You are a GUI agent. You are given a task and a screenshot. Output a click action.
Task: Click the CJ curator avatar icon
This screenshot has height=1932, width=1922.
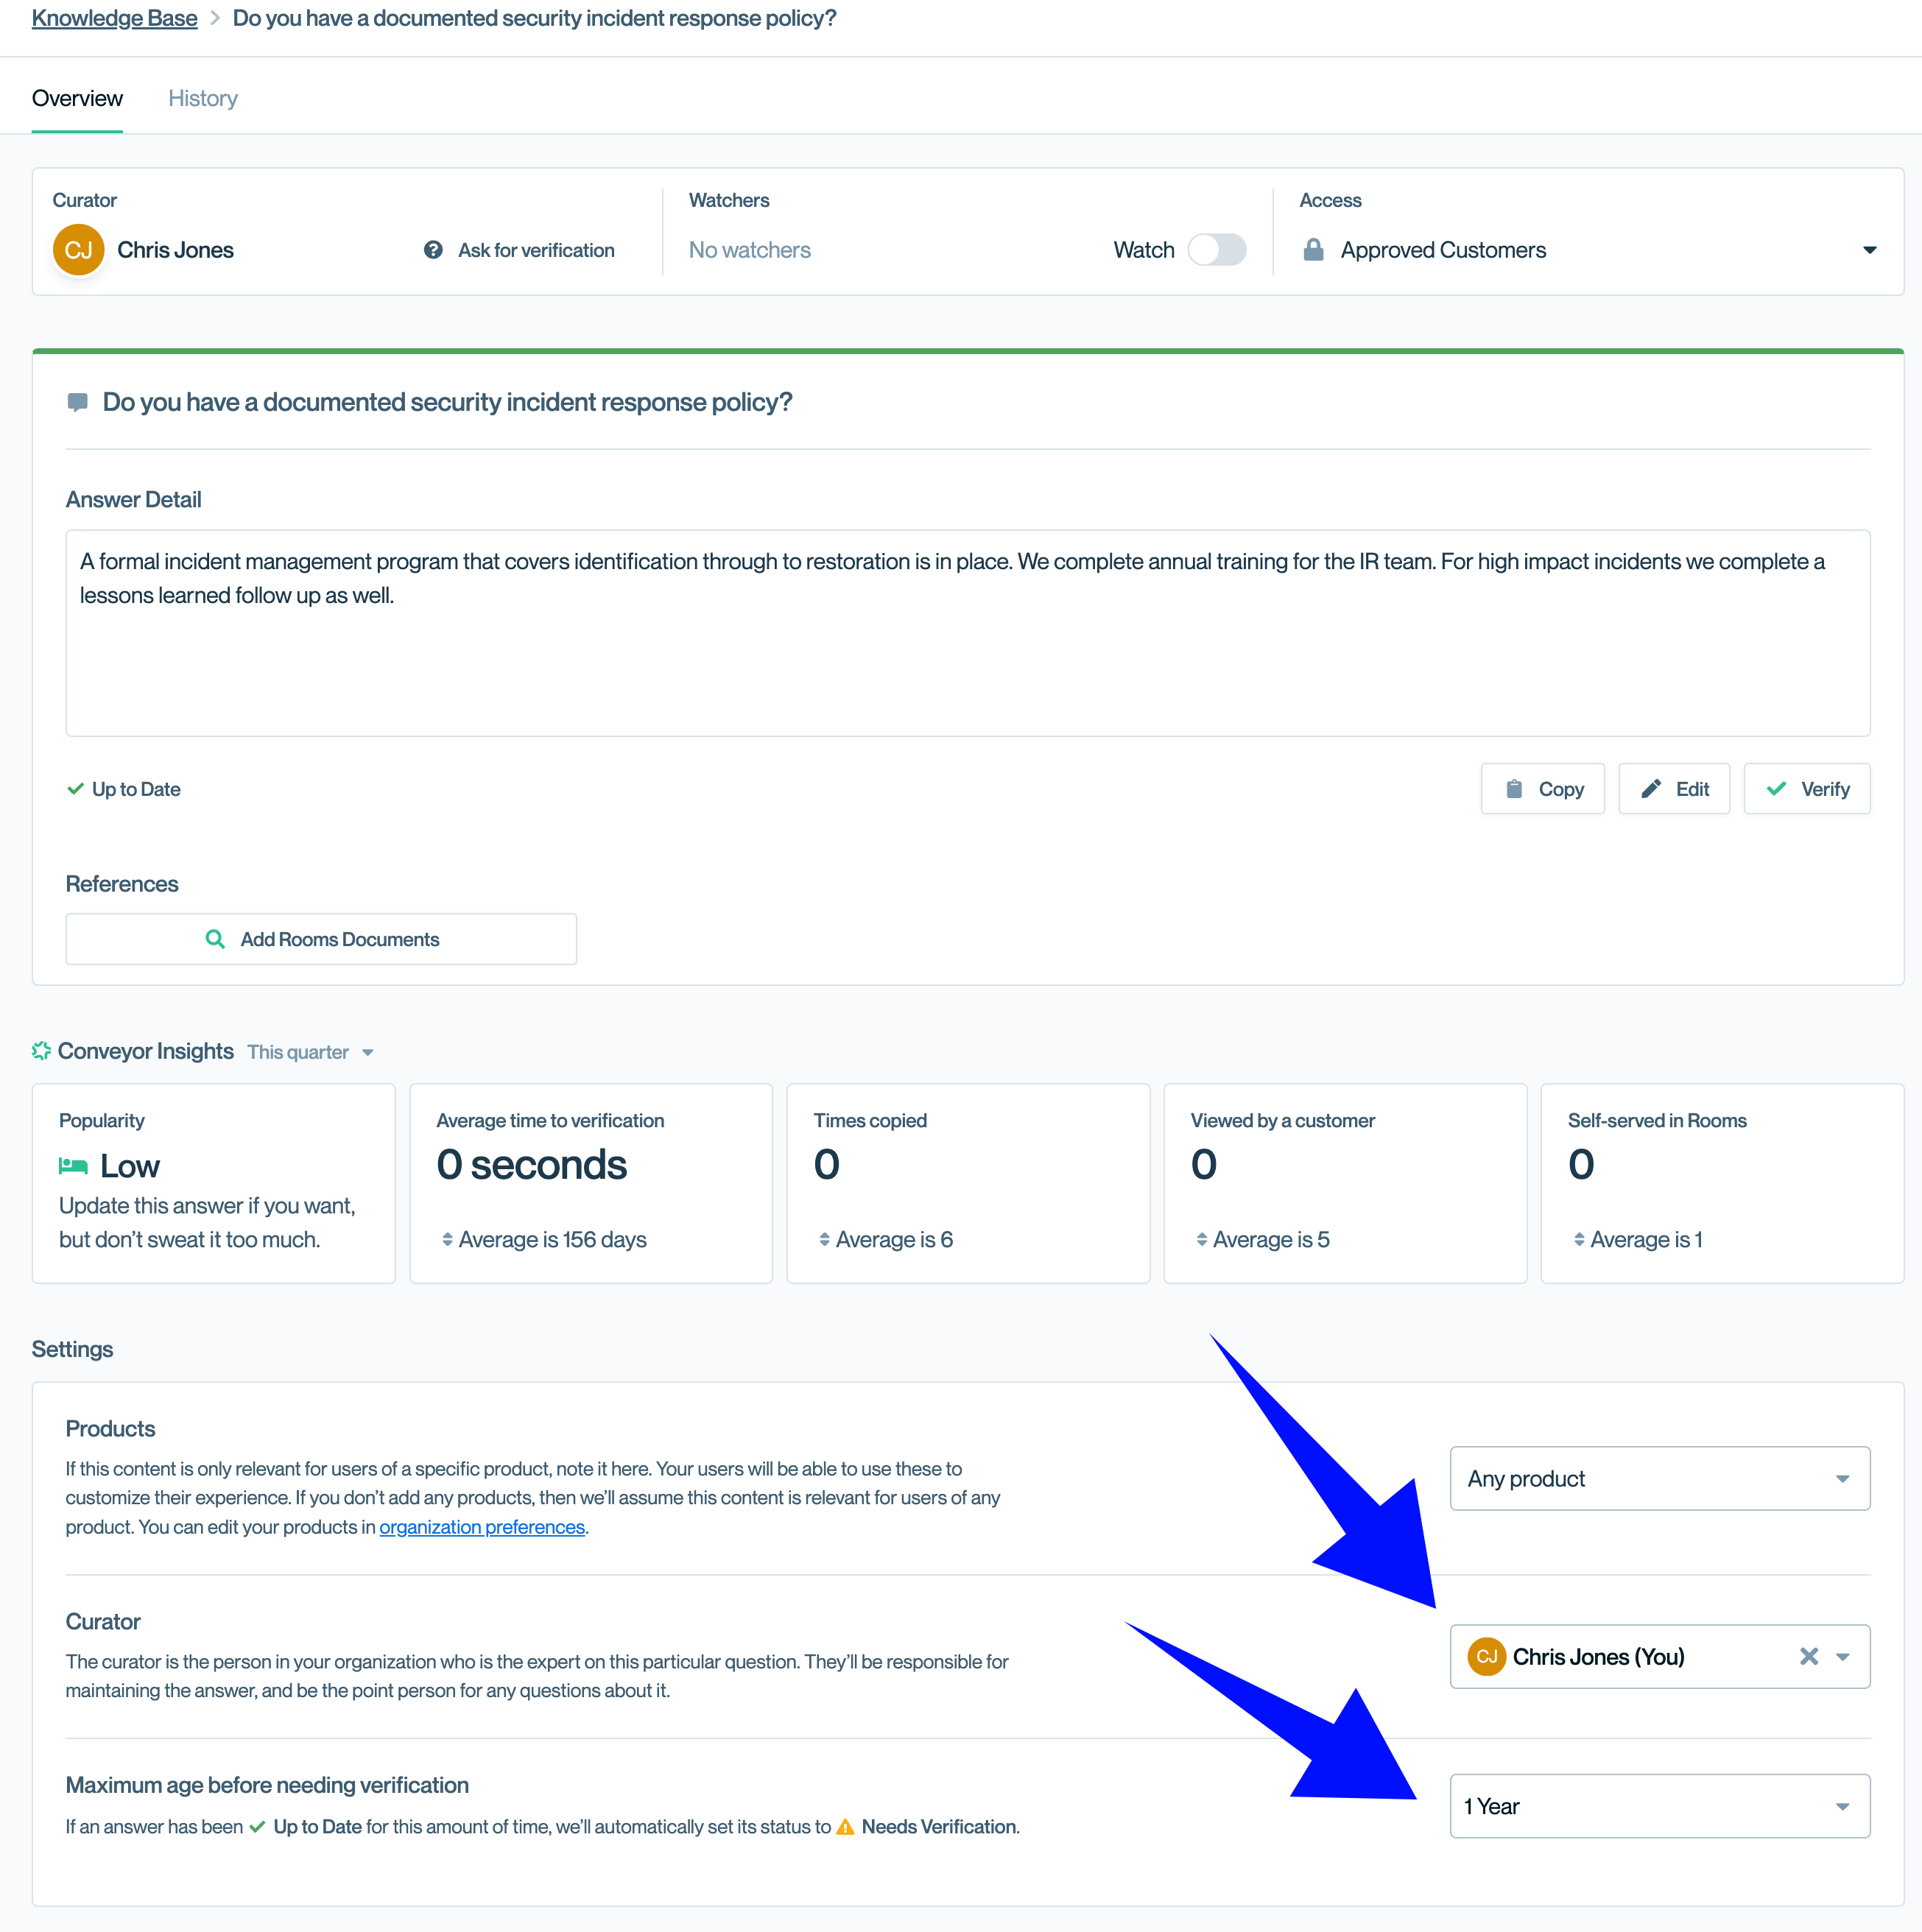click(x=78, y=250)
